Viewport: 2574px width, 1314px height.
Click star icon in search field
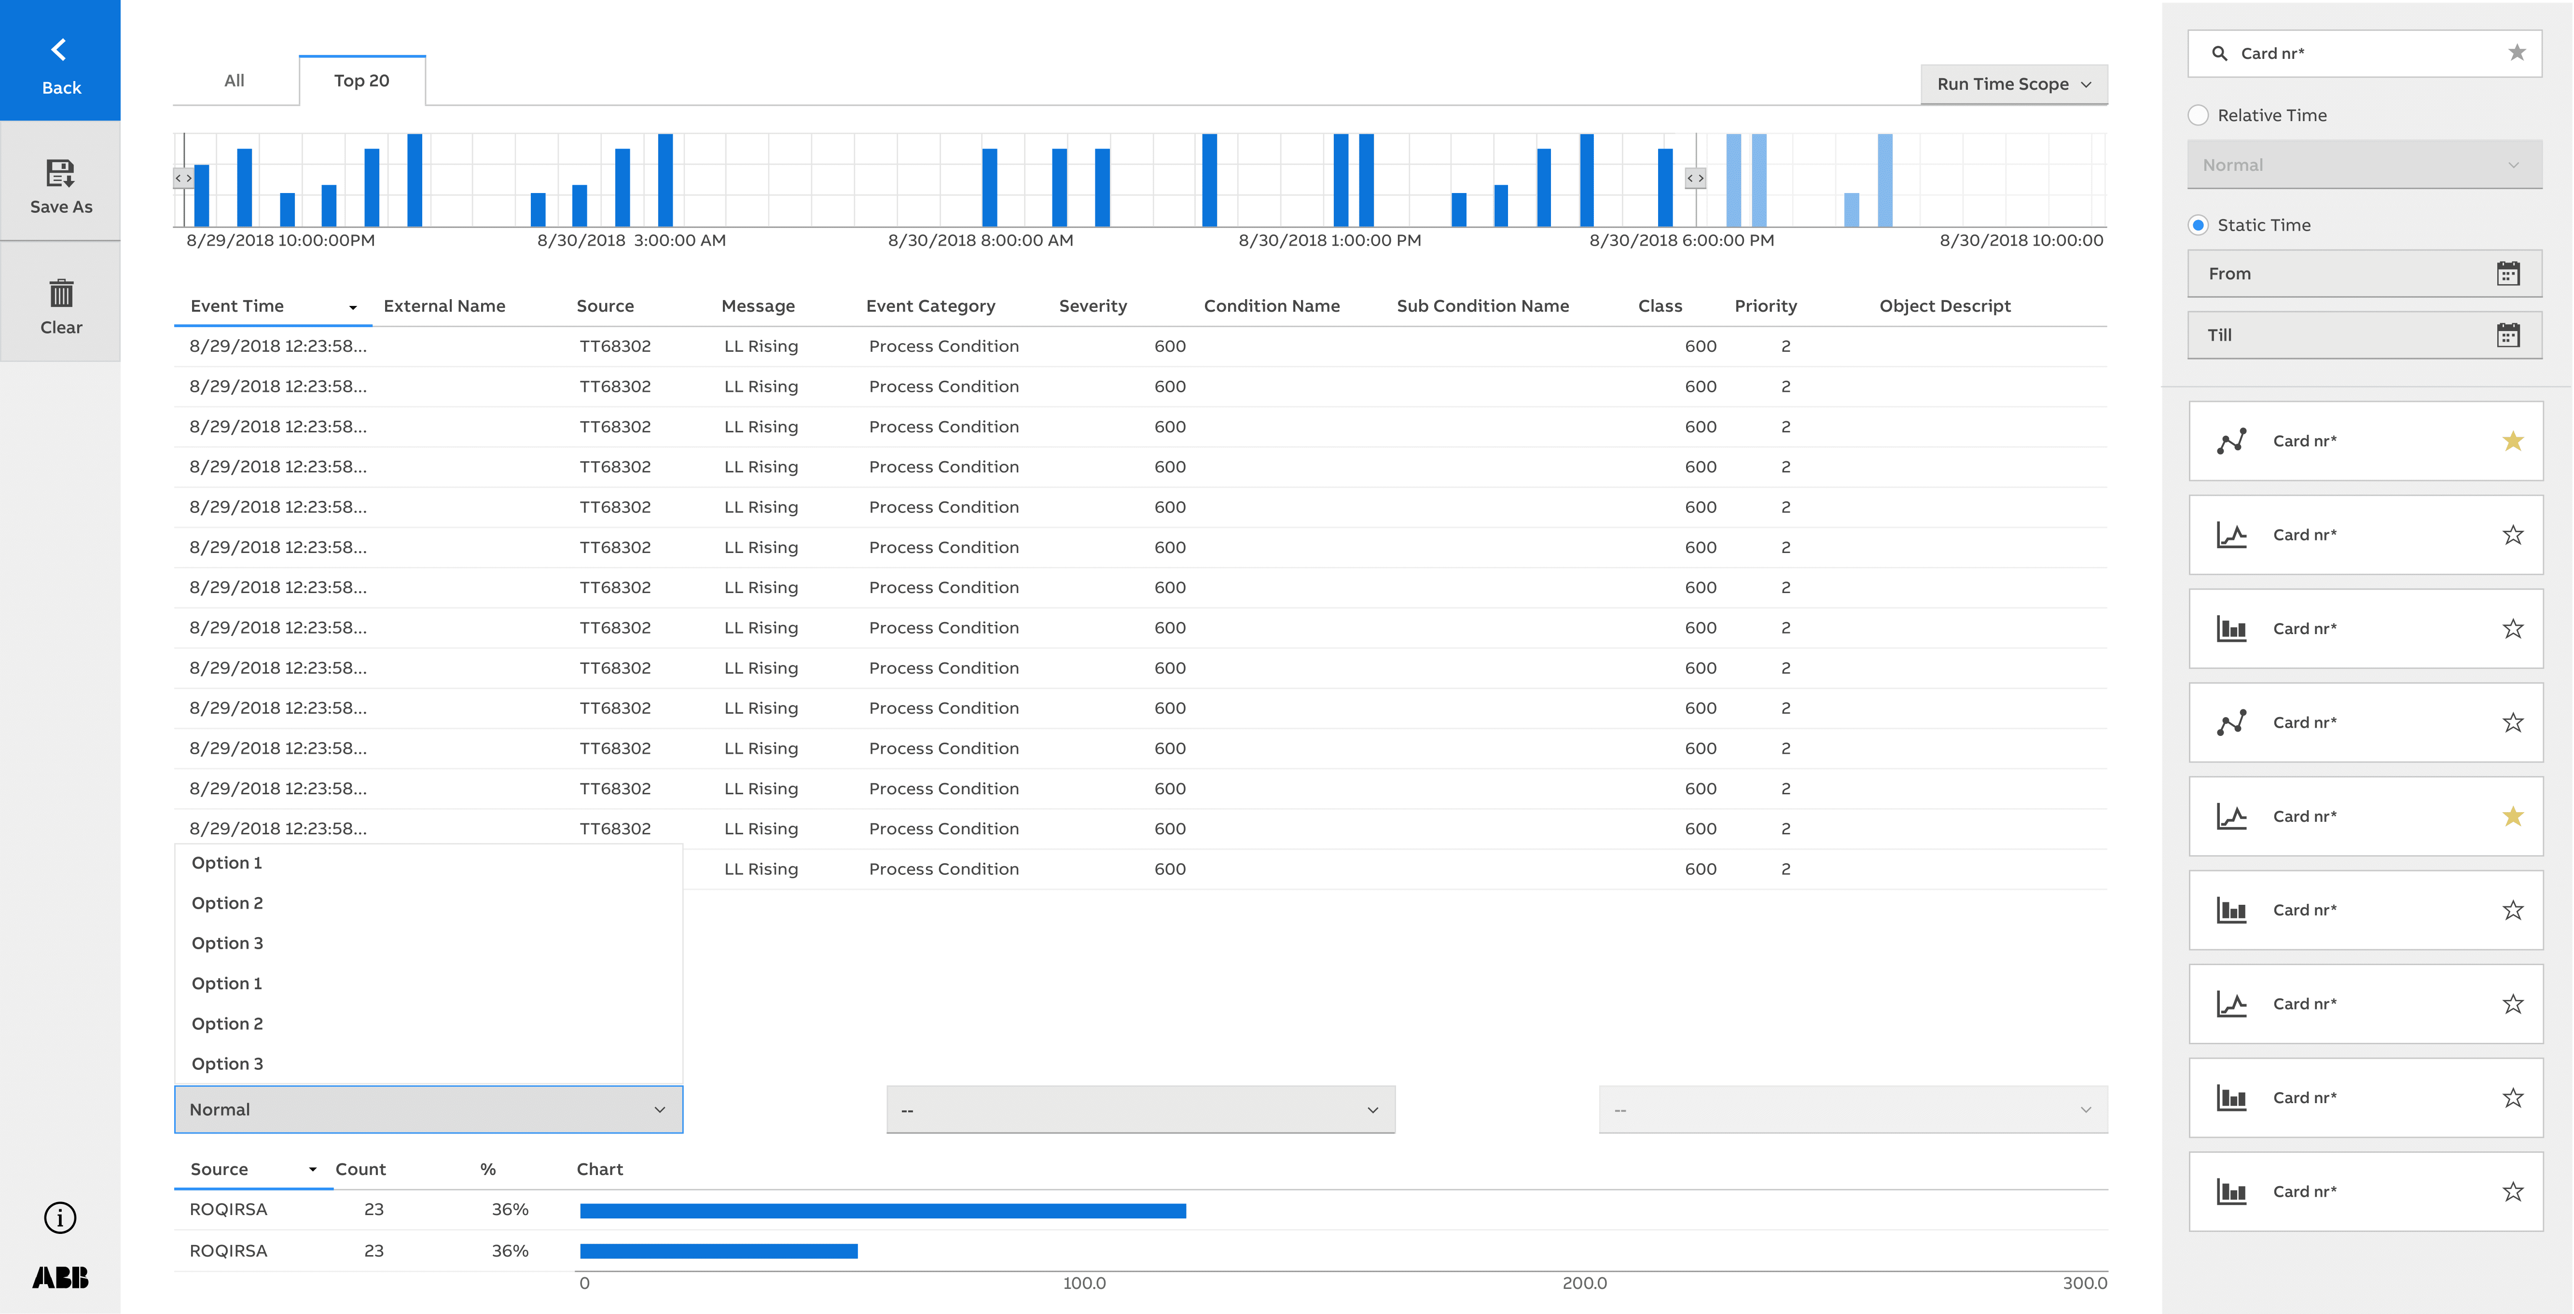2516,53
